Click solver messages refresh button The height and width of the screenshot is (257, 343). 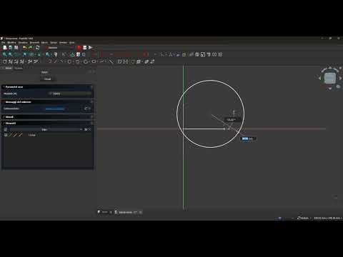tap(86, 109)
